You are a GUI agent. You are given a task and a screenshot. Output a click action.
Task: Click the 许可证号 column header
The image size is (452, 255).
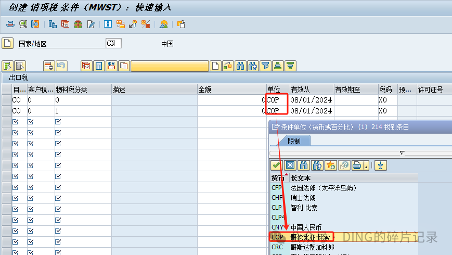[x=434, y=90]
